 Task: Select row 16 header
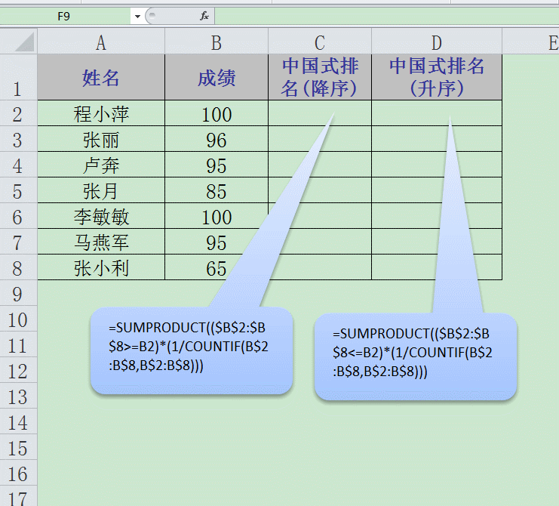[x=19, y=473]
